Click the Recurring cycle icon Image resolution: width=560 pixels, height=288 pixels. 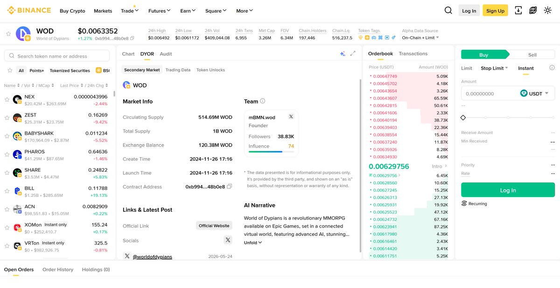[464, 203]
